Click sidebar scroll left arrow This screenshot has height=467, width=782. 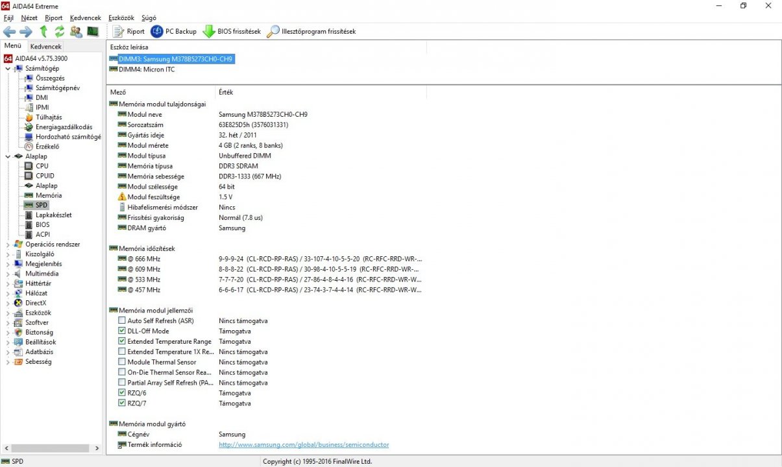click(6, 448)
